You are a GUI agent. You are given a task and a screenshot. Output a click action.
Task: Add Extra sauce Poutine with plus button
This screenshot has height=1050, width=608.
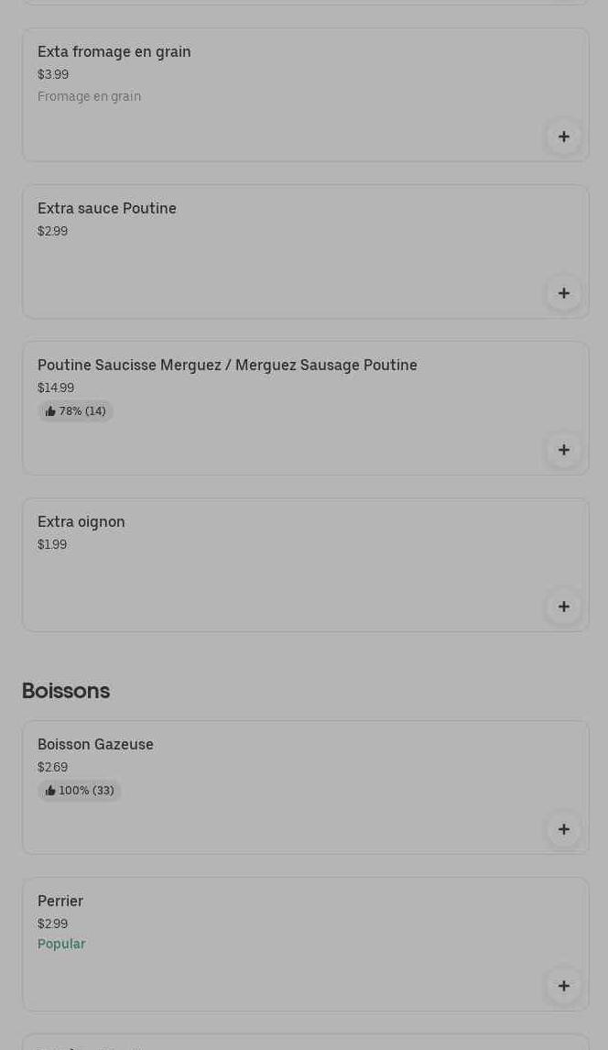coord(563,294)
